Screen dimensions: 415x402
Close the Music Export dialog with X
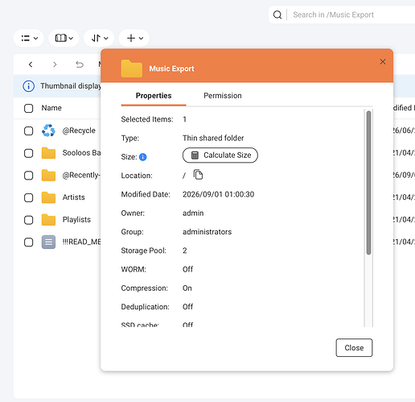[x=383, y=62]
